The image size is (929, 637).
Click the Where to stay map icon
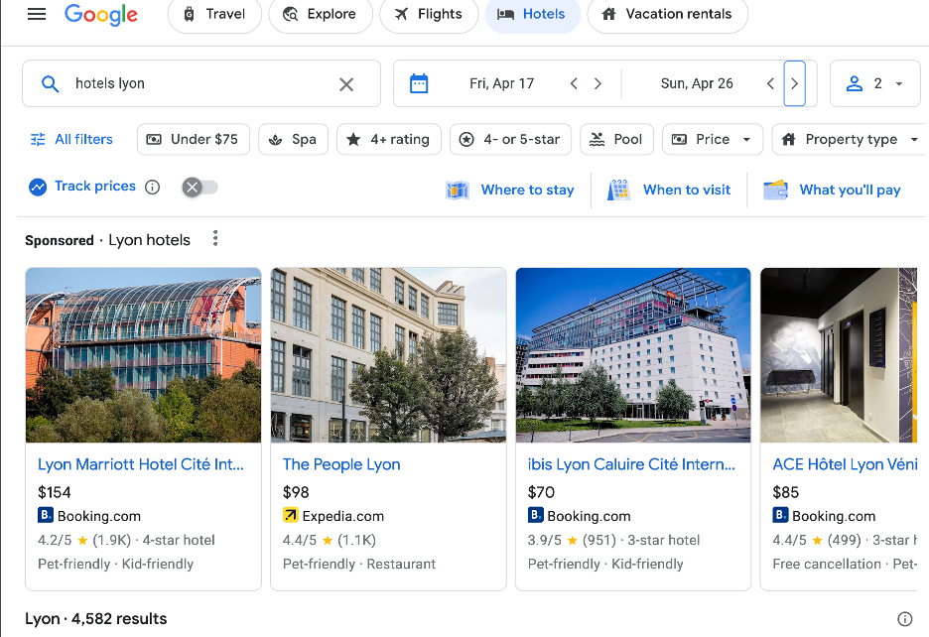458,191
